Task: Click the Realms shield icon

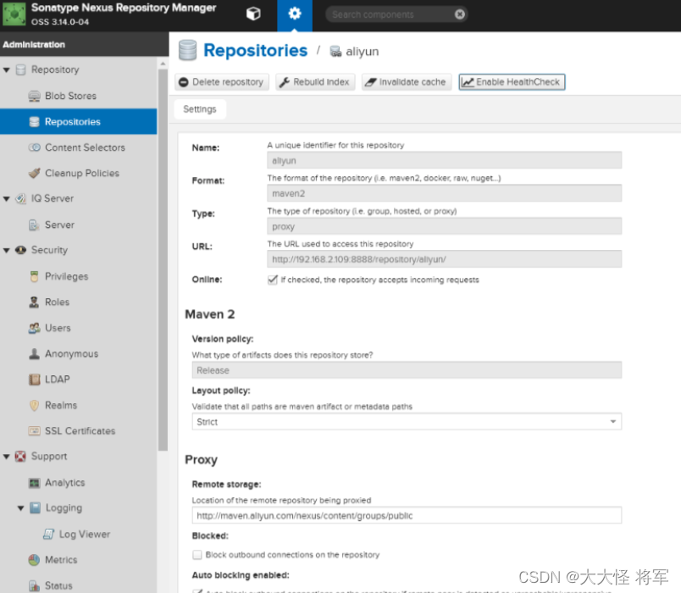Action: 35,405
